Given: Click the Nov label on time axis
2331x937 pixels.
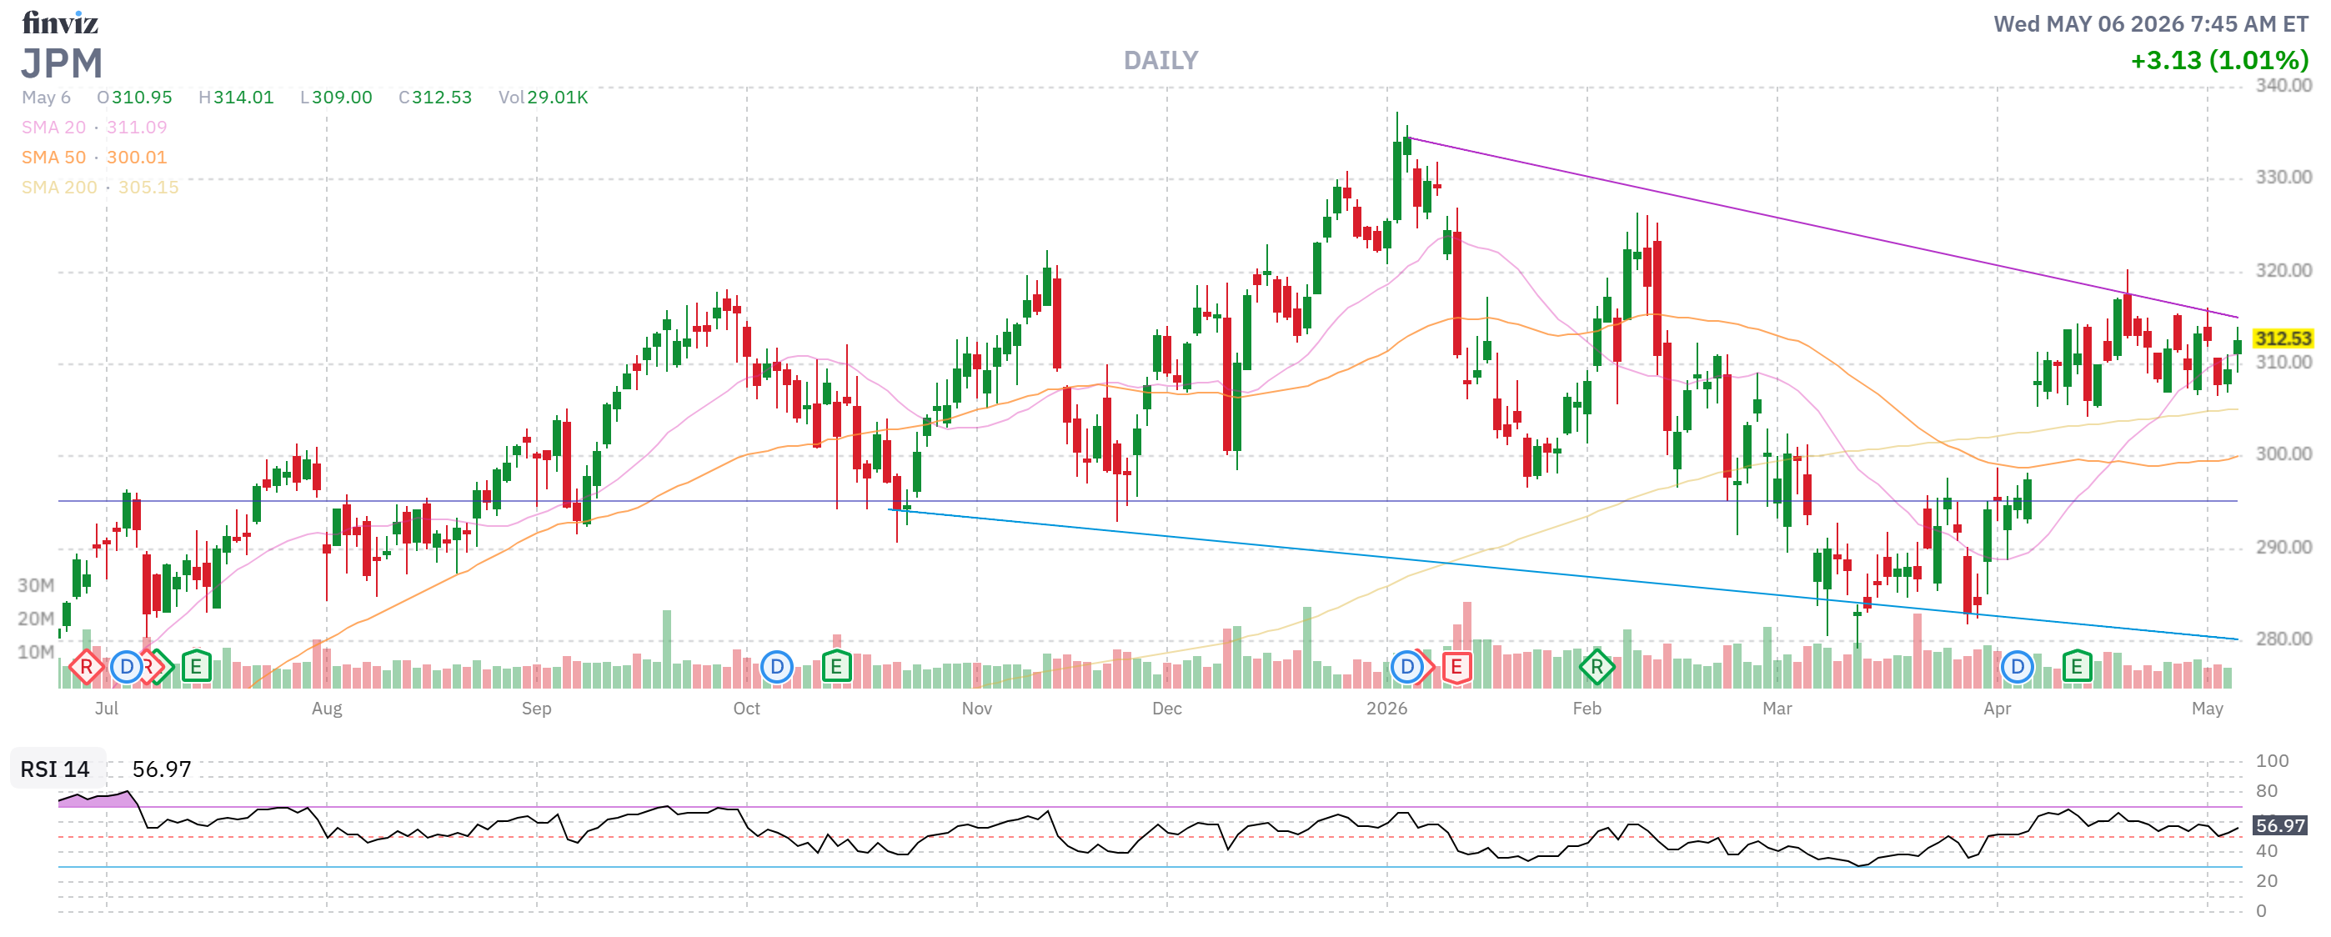Looking at the screenshot, I should pyautogui.click(x=976, y=709).
